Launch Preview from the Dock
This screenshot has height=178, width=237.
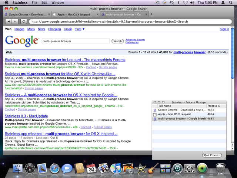[104, 168]
